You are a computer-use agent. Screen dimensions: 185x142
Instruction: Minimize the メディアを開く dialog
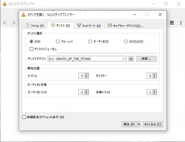click(x=135, y=14)
